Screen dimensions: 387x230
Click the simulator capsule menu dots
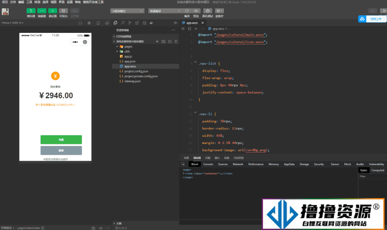pyautogui.click(x=75, y=42)
